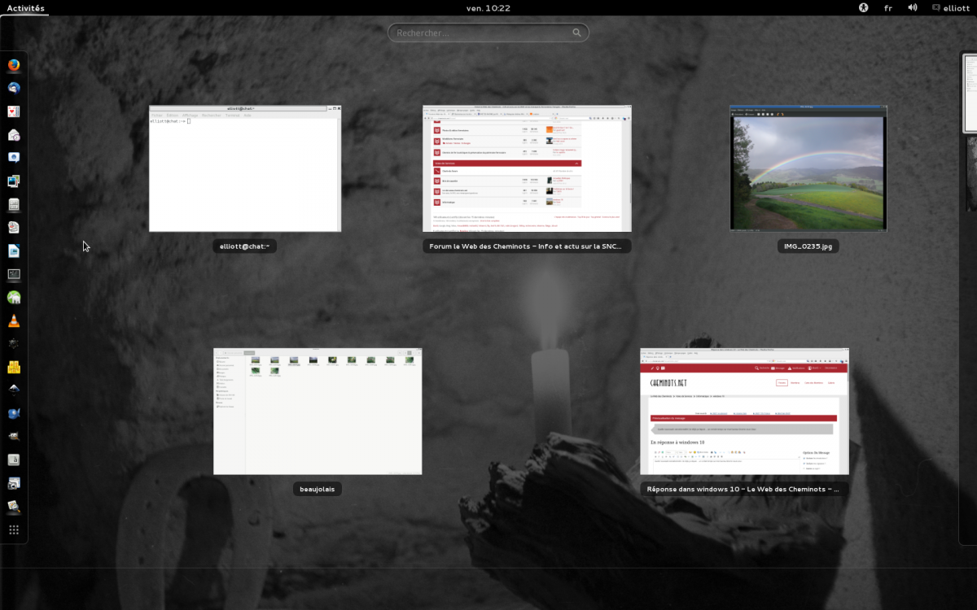The image size is (977, 610).
Task: Select the beaujolais file manager window
Action: 318,412
